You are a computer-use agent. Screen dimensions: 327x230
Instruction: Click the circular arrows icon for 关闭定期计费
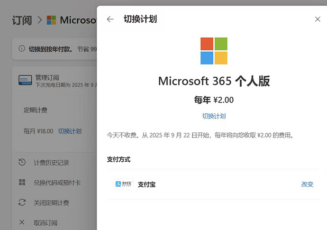[22, 202]
